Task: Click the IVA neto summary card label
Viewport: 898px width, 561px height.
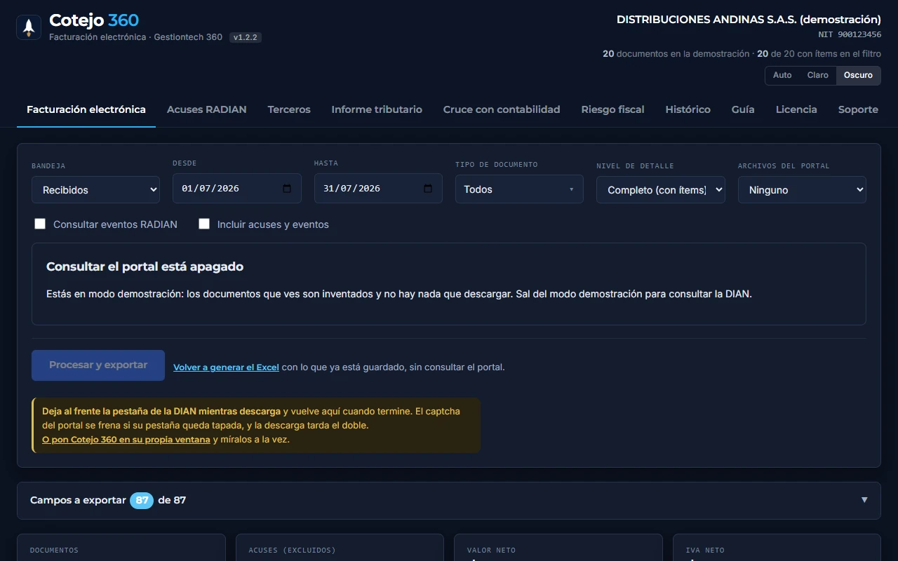Action: pyautogui.click(x=705, y=550)
